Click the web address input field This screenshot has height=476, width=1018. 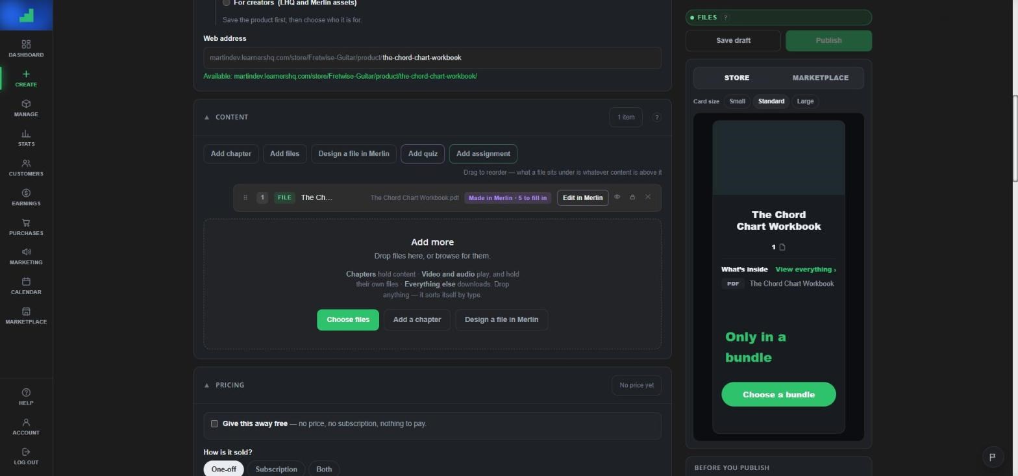[x=432, y=58]
